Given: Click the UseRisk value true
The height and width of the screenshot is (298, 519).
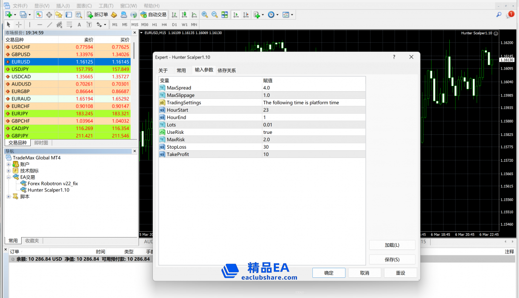Looking at the screenshot, I should [x=268, y=132].
